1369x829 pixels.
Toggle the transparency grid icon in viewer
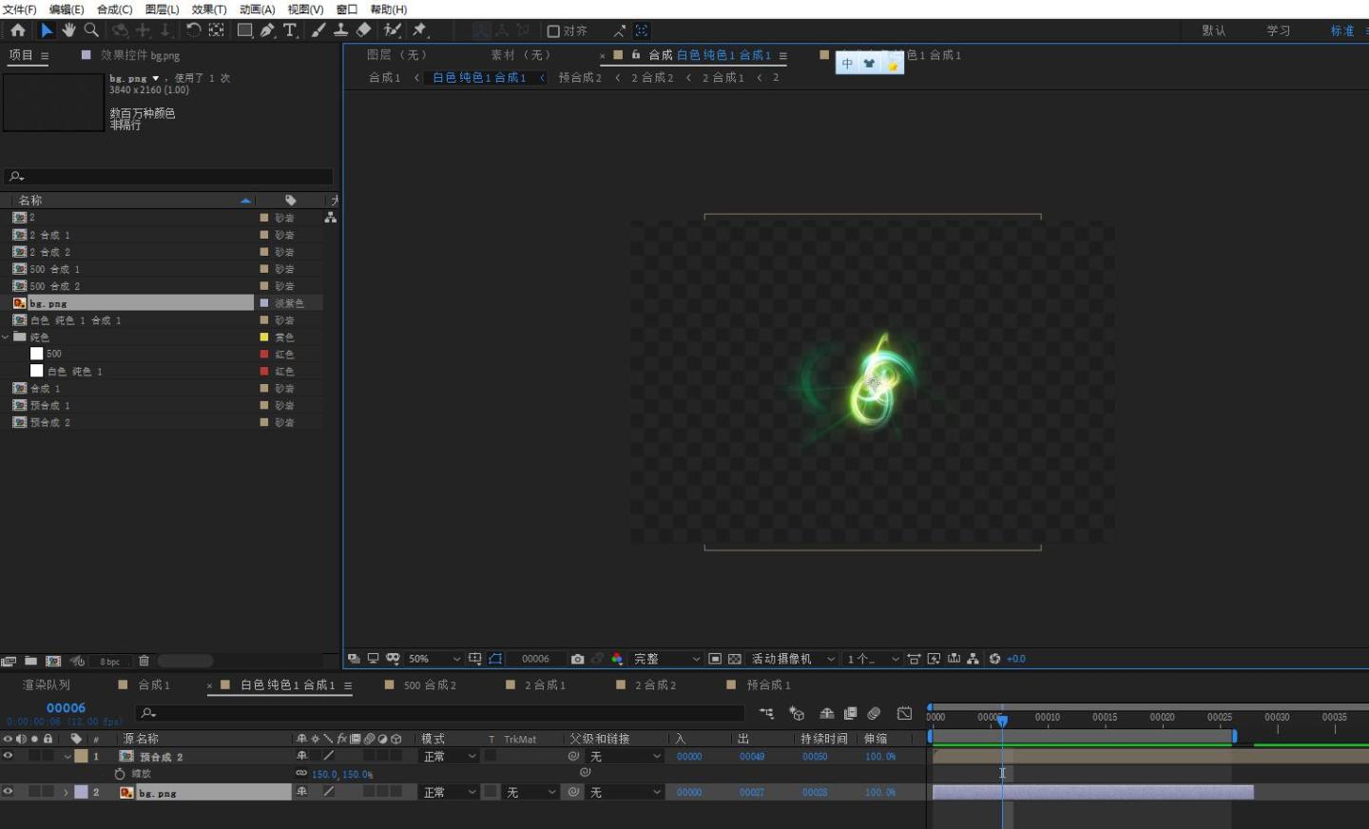735,659
